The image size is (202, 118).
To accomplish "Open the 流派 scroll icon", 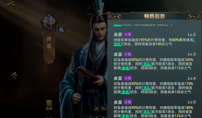I will point(49,105).
